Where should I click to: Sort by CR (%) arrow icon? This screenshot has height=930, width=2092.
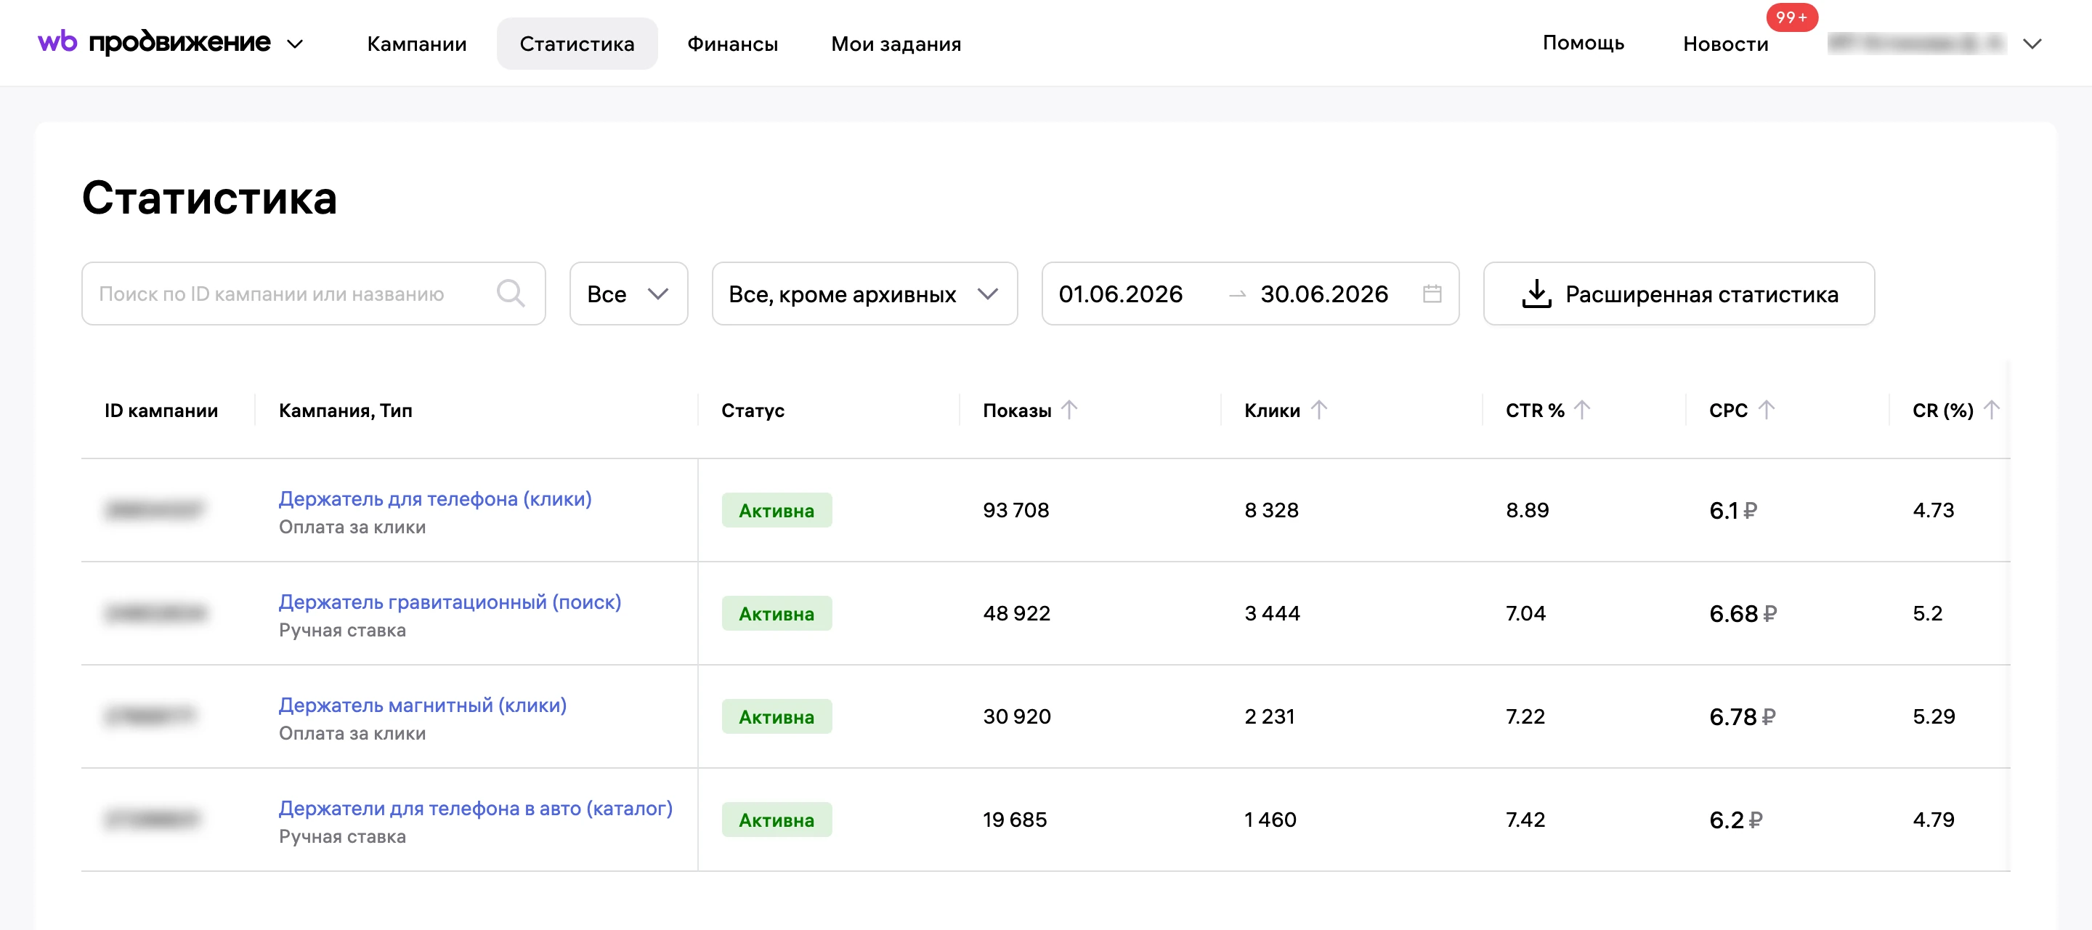pyautogui.click(x=1990, y=411)
